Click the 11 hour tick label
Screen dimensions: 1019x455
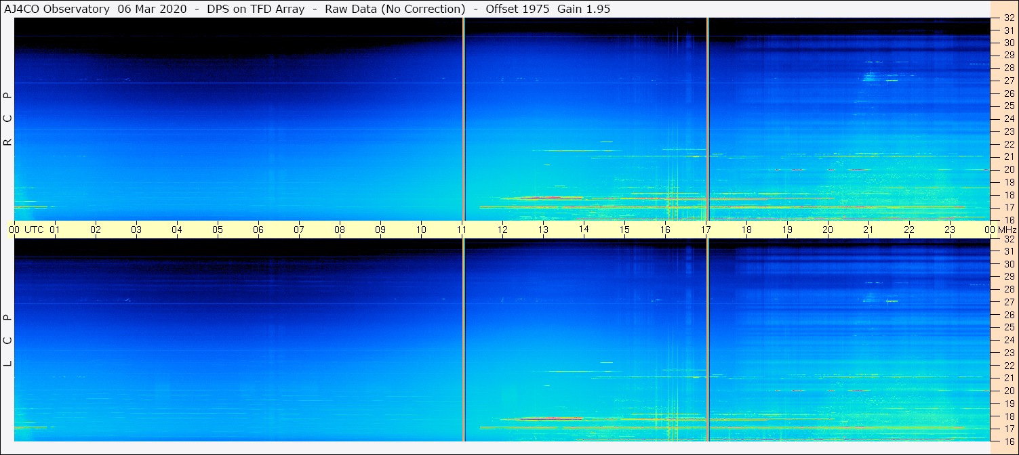tap(462, 230)
